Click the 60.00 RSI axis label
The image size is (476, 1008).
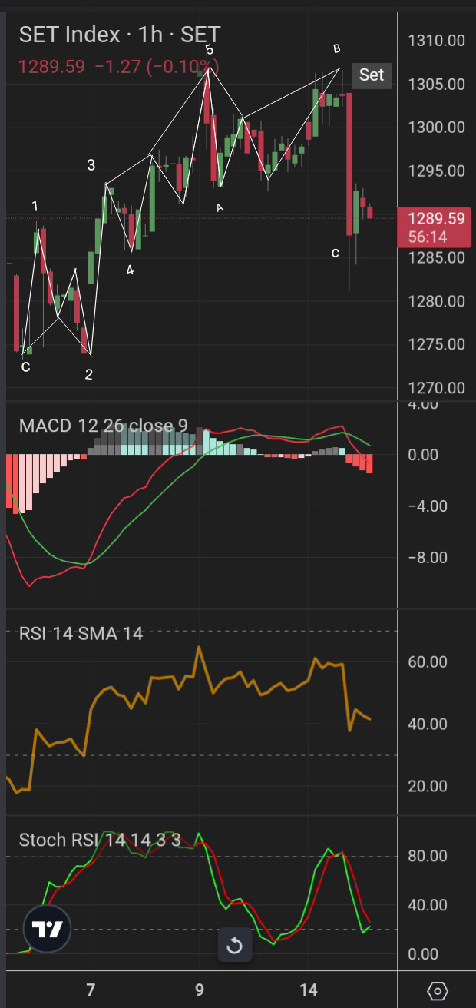428,661
